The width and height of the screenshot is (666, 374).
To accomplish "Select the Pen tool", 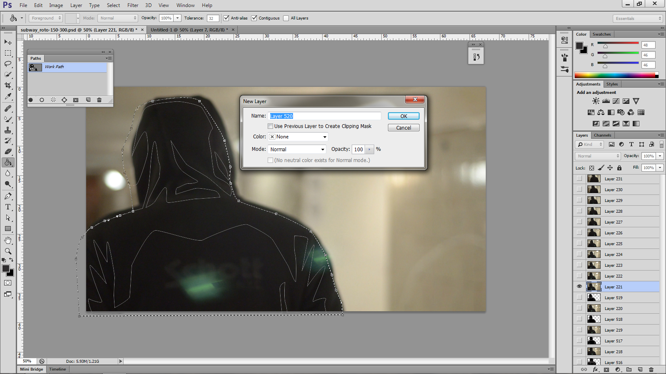I will pos(8,196).
